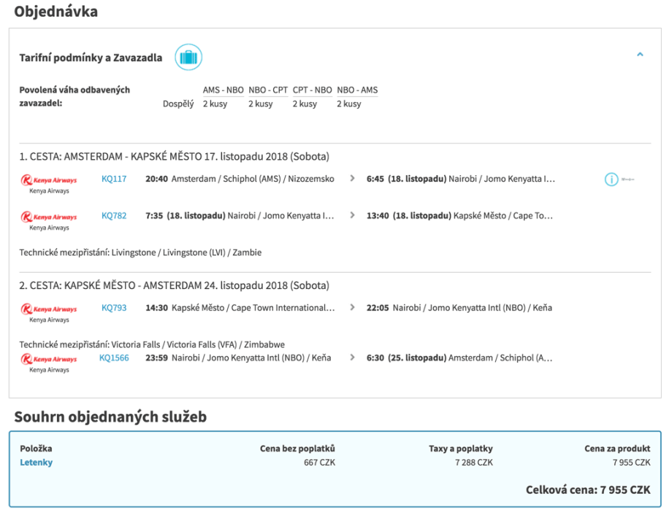The width and height of the screenshot is (672, 510).
Task: Open flight number KQ793 link
Action: point(114,308)
